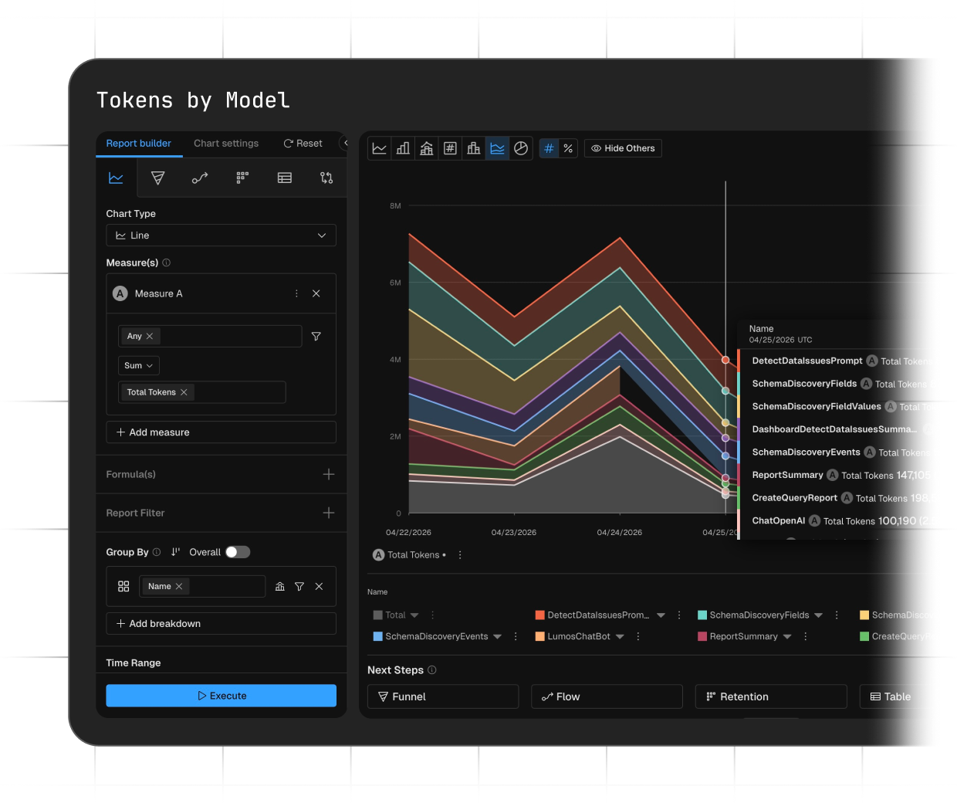Open the Report builder tab
This screenshot has height=803, width=957.
[x=139, y=144]
